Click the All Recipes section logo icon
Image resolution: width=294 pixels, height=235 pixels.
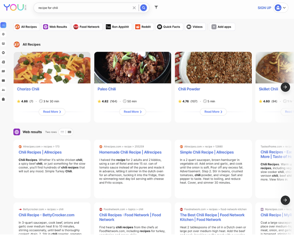(x=17, y=45)
